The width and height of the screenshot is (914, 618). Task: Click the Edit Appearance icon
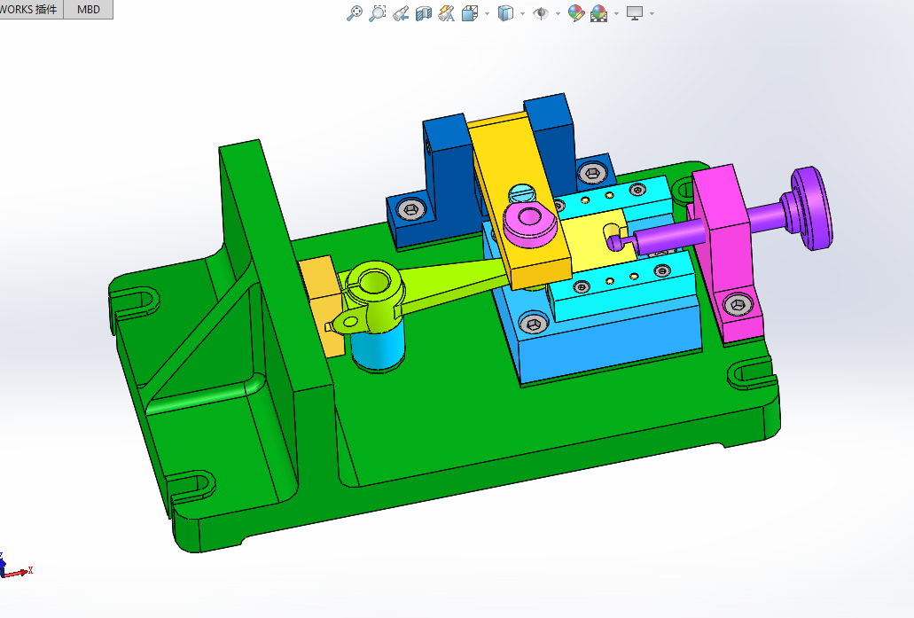tap(576, 12)
